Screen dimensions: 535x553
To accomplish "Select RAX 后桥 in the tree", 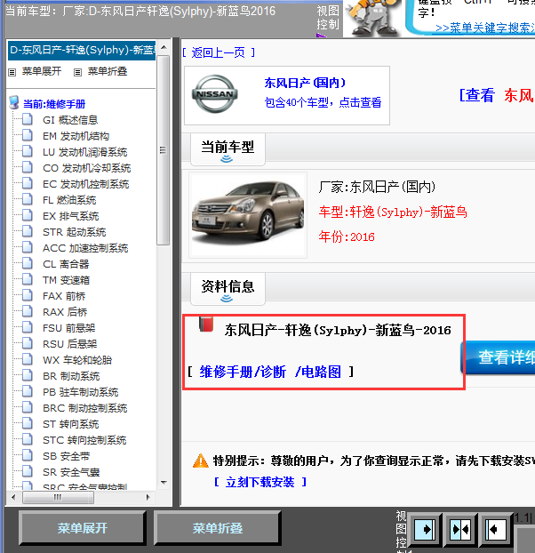I will coord(65,312).
